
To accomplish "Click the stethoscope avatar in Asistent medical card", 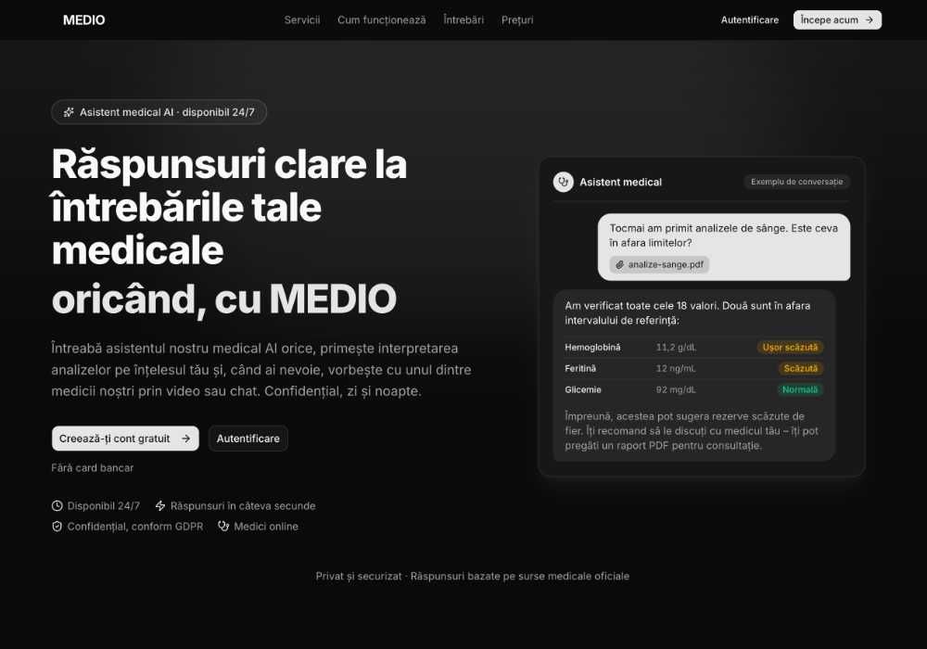I will 564,182.
